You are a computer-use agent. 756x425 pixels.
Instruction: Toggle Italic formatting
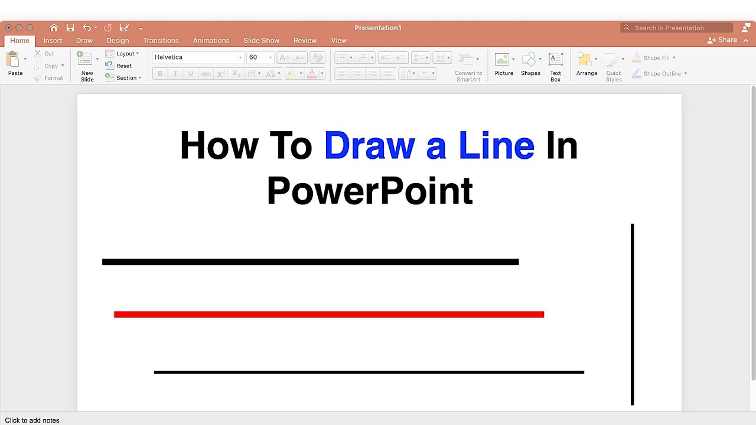pyautogui.click(x=175, y=74)
